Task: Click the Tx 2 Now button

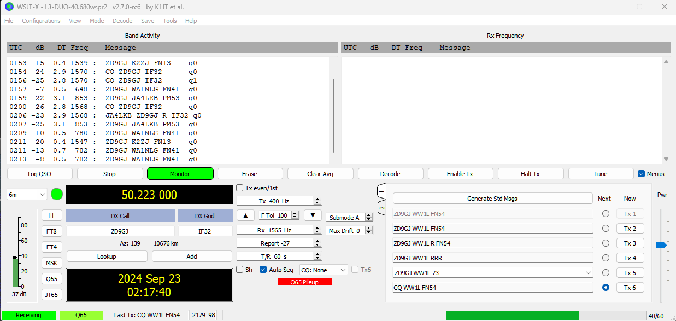Action: (x=630, y=229)
